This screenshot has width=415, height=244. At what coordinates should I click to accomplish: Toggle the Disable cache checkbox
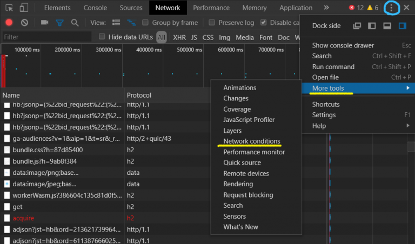pyautogui.click(x=263, y=23)
